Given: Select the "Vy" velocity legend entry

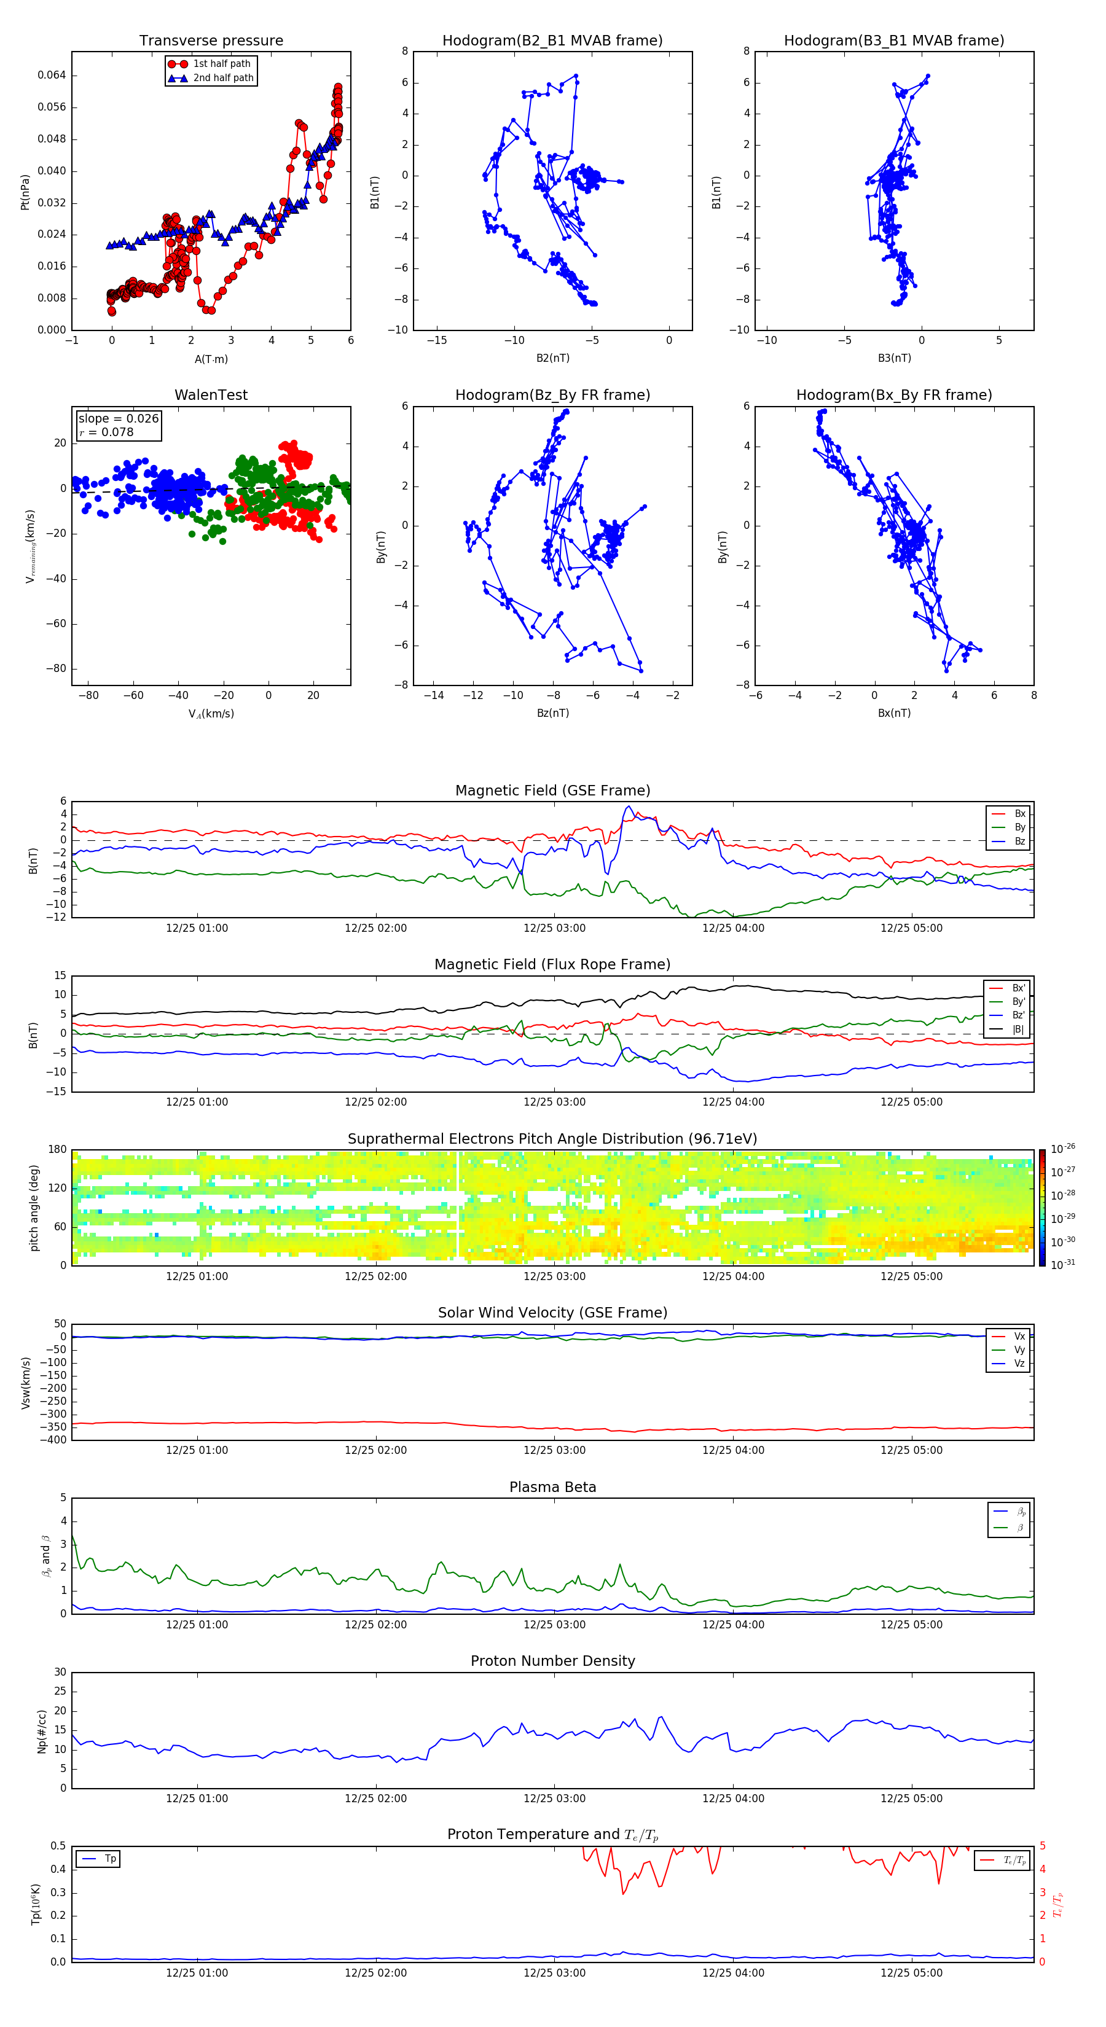Looking at the screenshot, I should pyautogui.click(x=1008, y=1349).
